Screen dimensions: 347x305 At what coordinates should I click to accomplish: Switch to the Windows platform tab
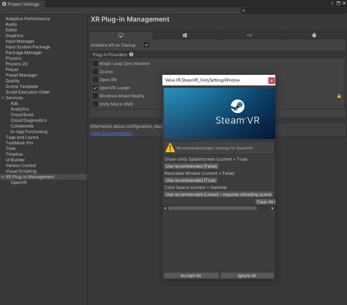coord(185,35)
